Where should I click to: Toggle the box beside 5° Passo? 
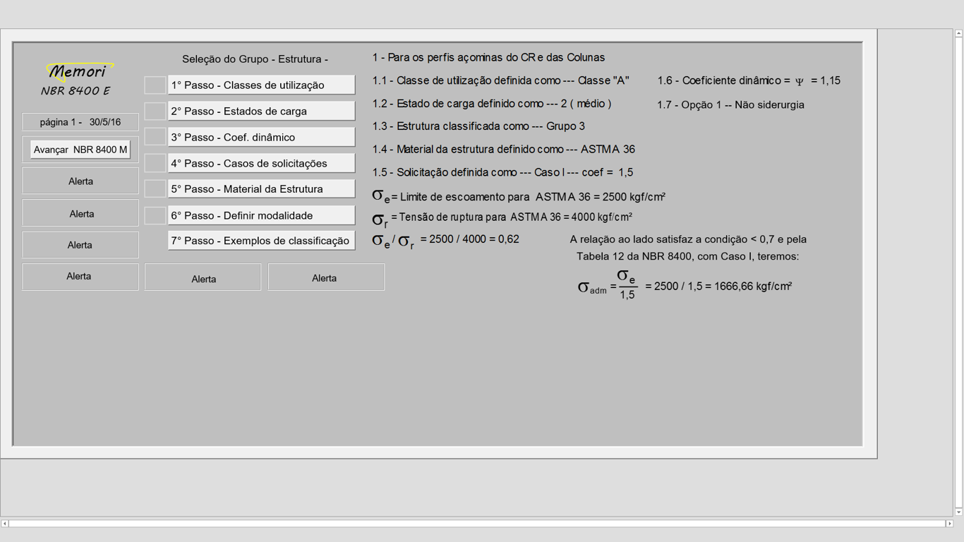(x=155, y=189)
